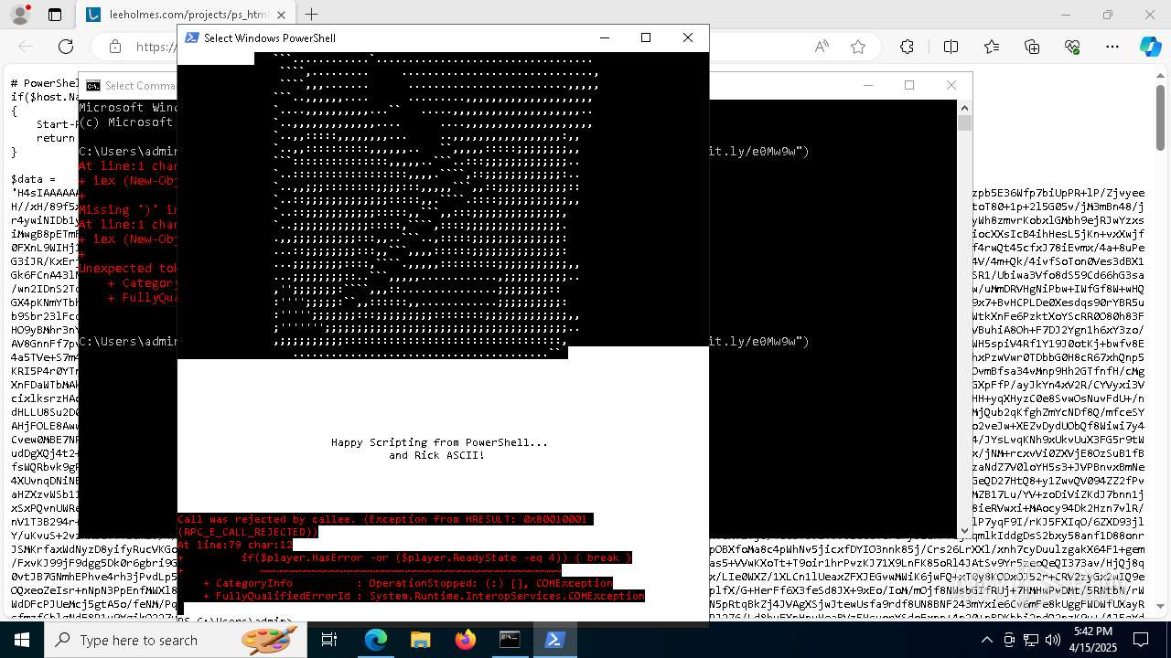Open the Action Center notifications
The width and height of the screenshot is (1171, 658).
[1140, 640]
